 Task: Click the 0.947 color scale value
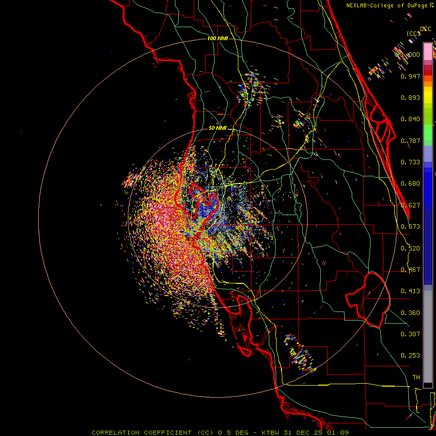pos(410,76)
